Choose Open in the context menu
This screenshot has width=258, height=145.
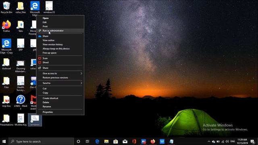(x=46, y=18)
